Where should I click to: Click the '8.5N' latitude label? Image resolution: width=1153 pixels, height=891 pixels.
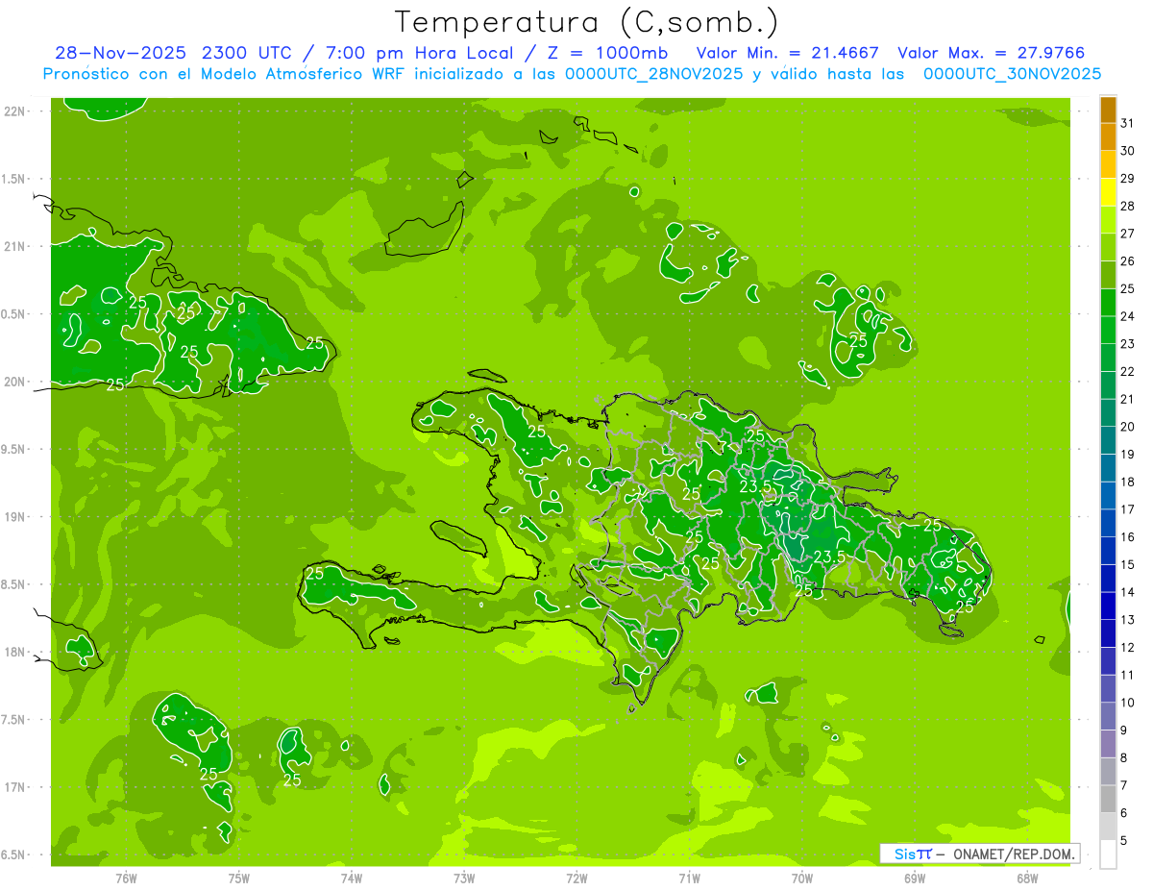(x=14, y=584)
